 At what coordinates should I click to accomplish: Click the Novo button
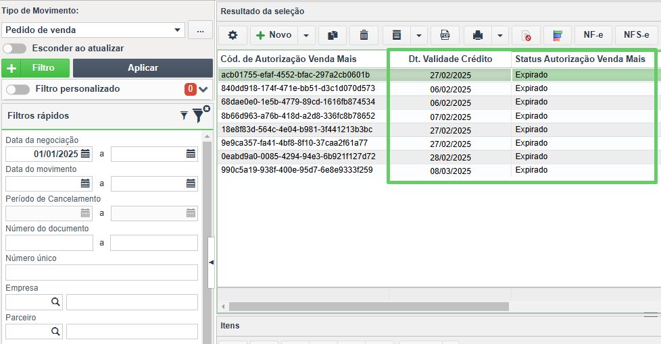click(274, 35)
